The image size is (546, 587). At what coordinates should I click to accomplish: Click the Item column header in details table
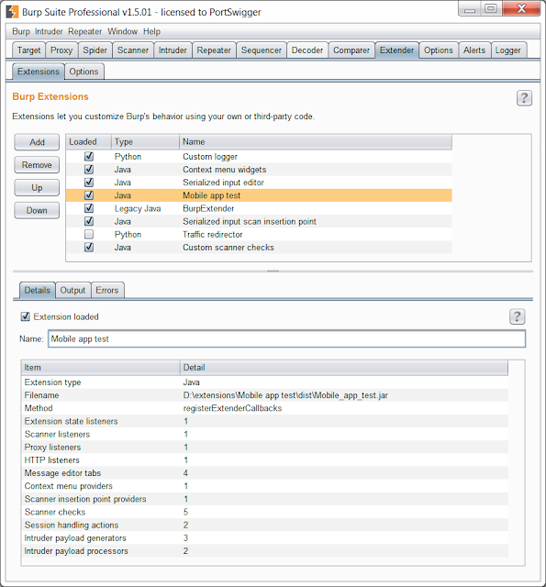101,368
